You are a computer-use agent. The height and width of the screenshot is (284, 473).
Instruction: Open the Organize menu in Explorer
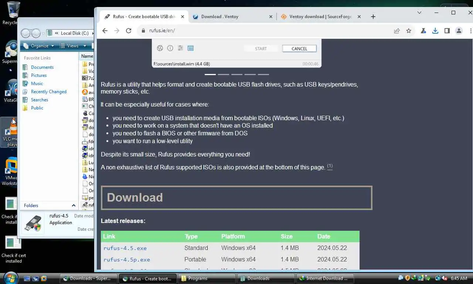coord(39,46)
